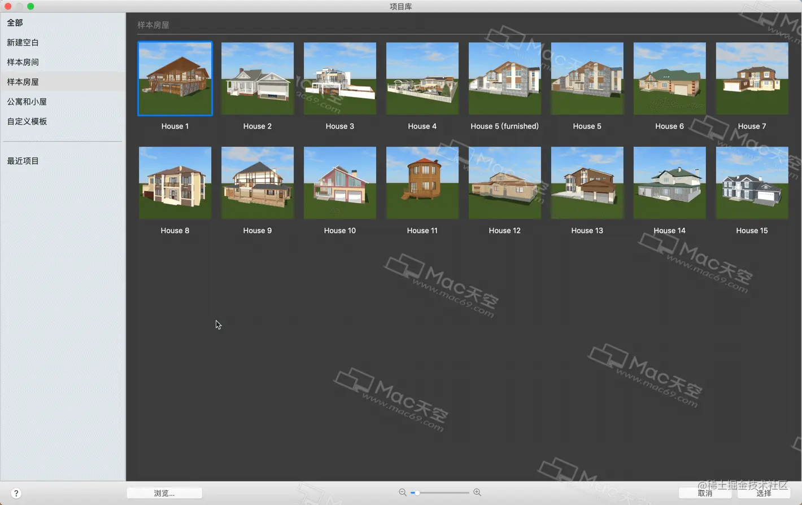Click the zoom in magnifier icon
Screen dimensions: 802x505
click(477, 493)
